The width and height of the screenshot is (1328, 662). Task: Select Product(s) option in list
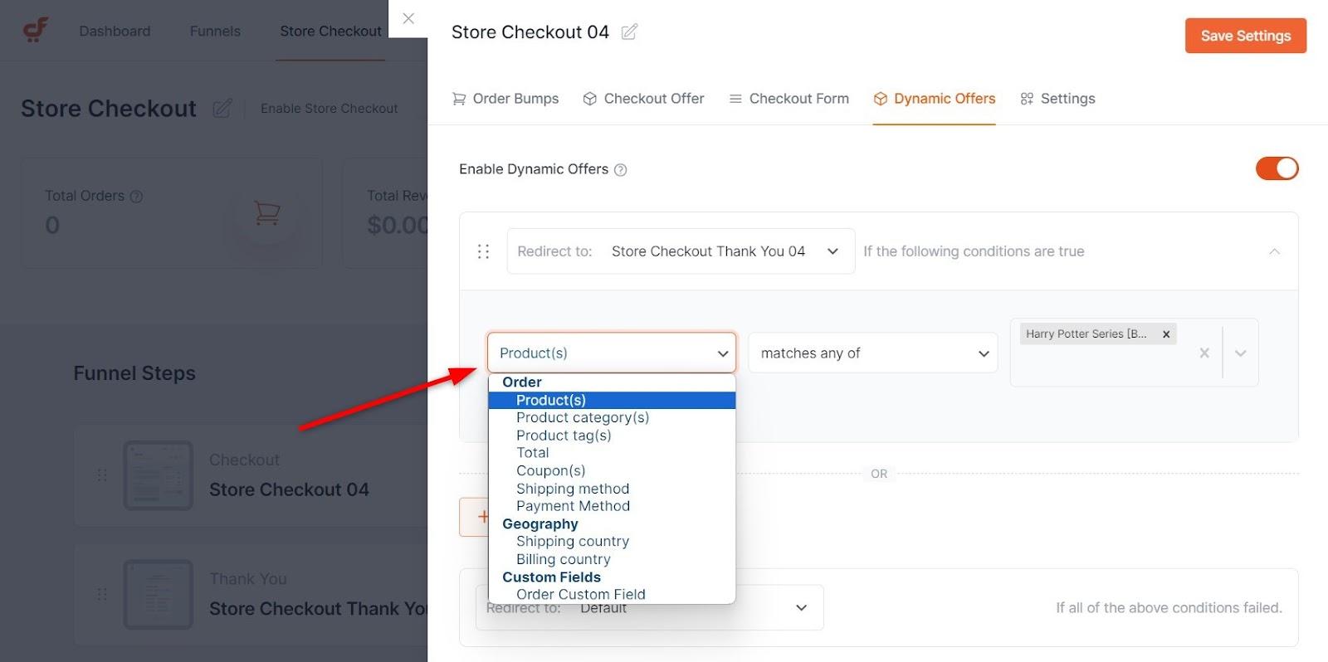pyautogui.click(x=612, y=401)
